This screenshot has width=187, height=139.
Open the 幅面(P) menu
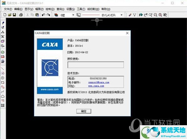[39, 9]
